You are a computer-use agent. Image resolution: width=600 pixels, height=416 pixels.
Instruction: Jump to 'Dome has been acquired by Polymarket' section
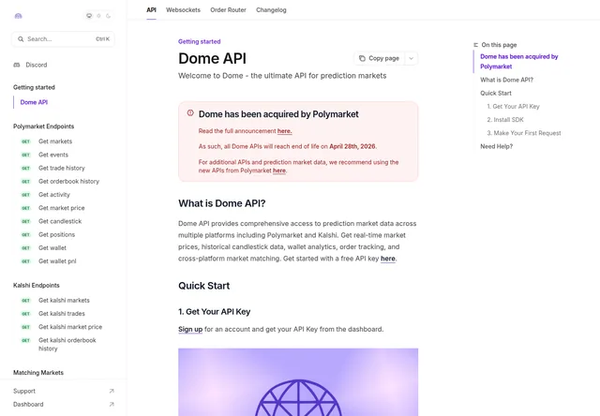click(x=518, y=61)
